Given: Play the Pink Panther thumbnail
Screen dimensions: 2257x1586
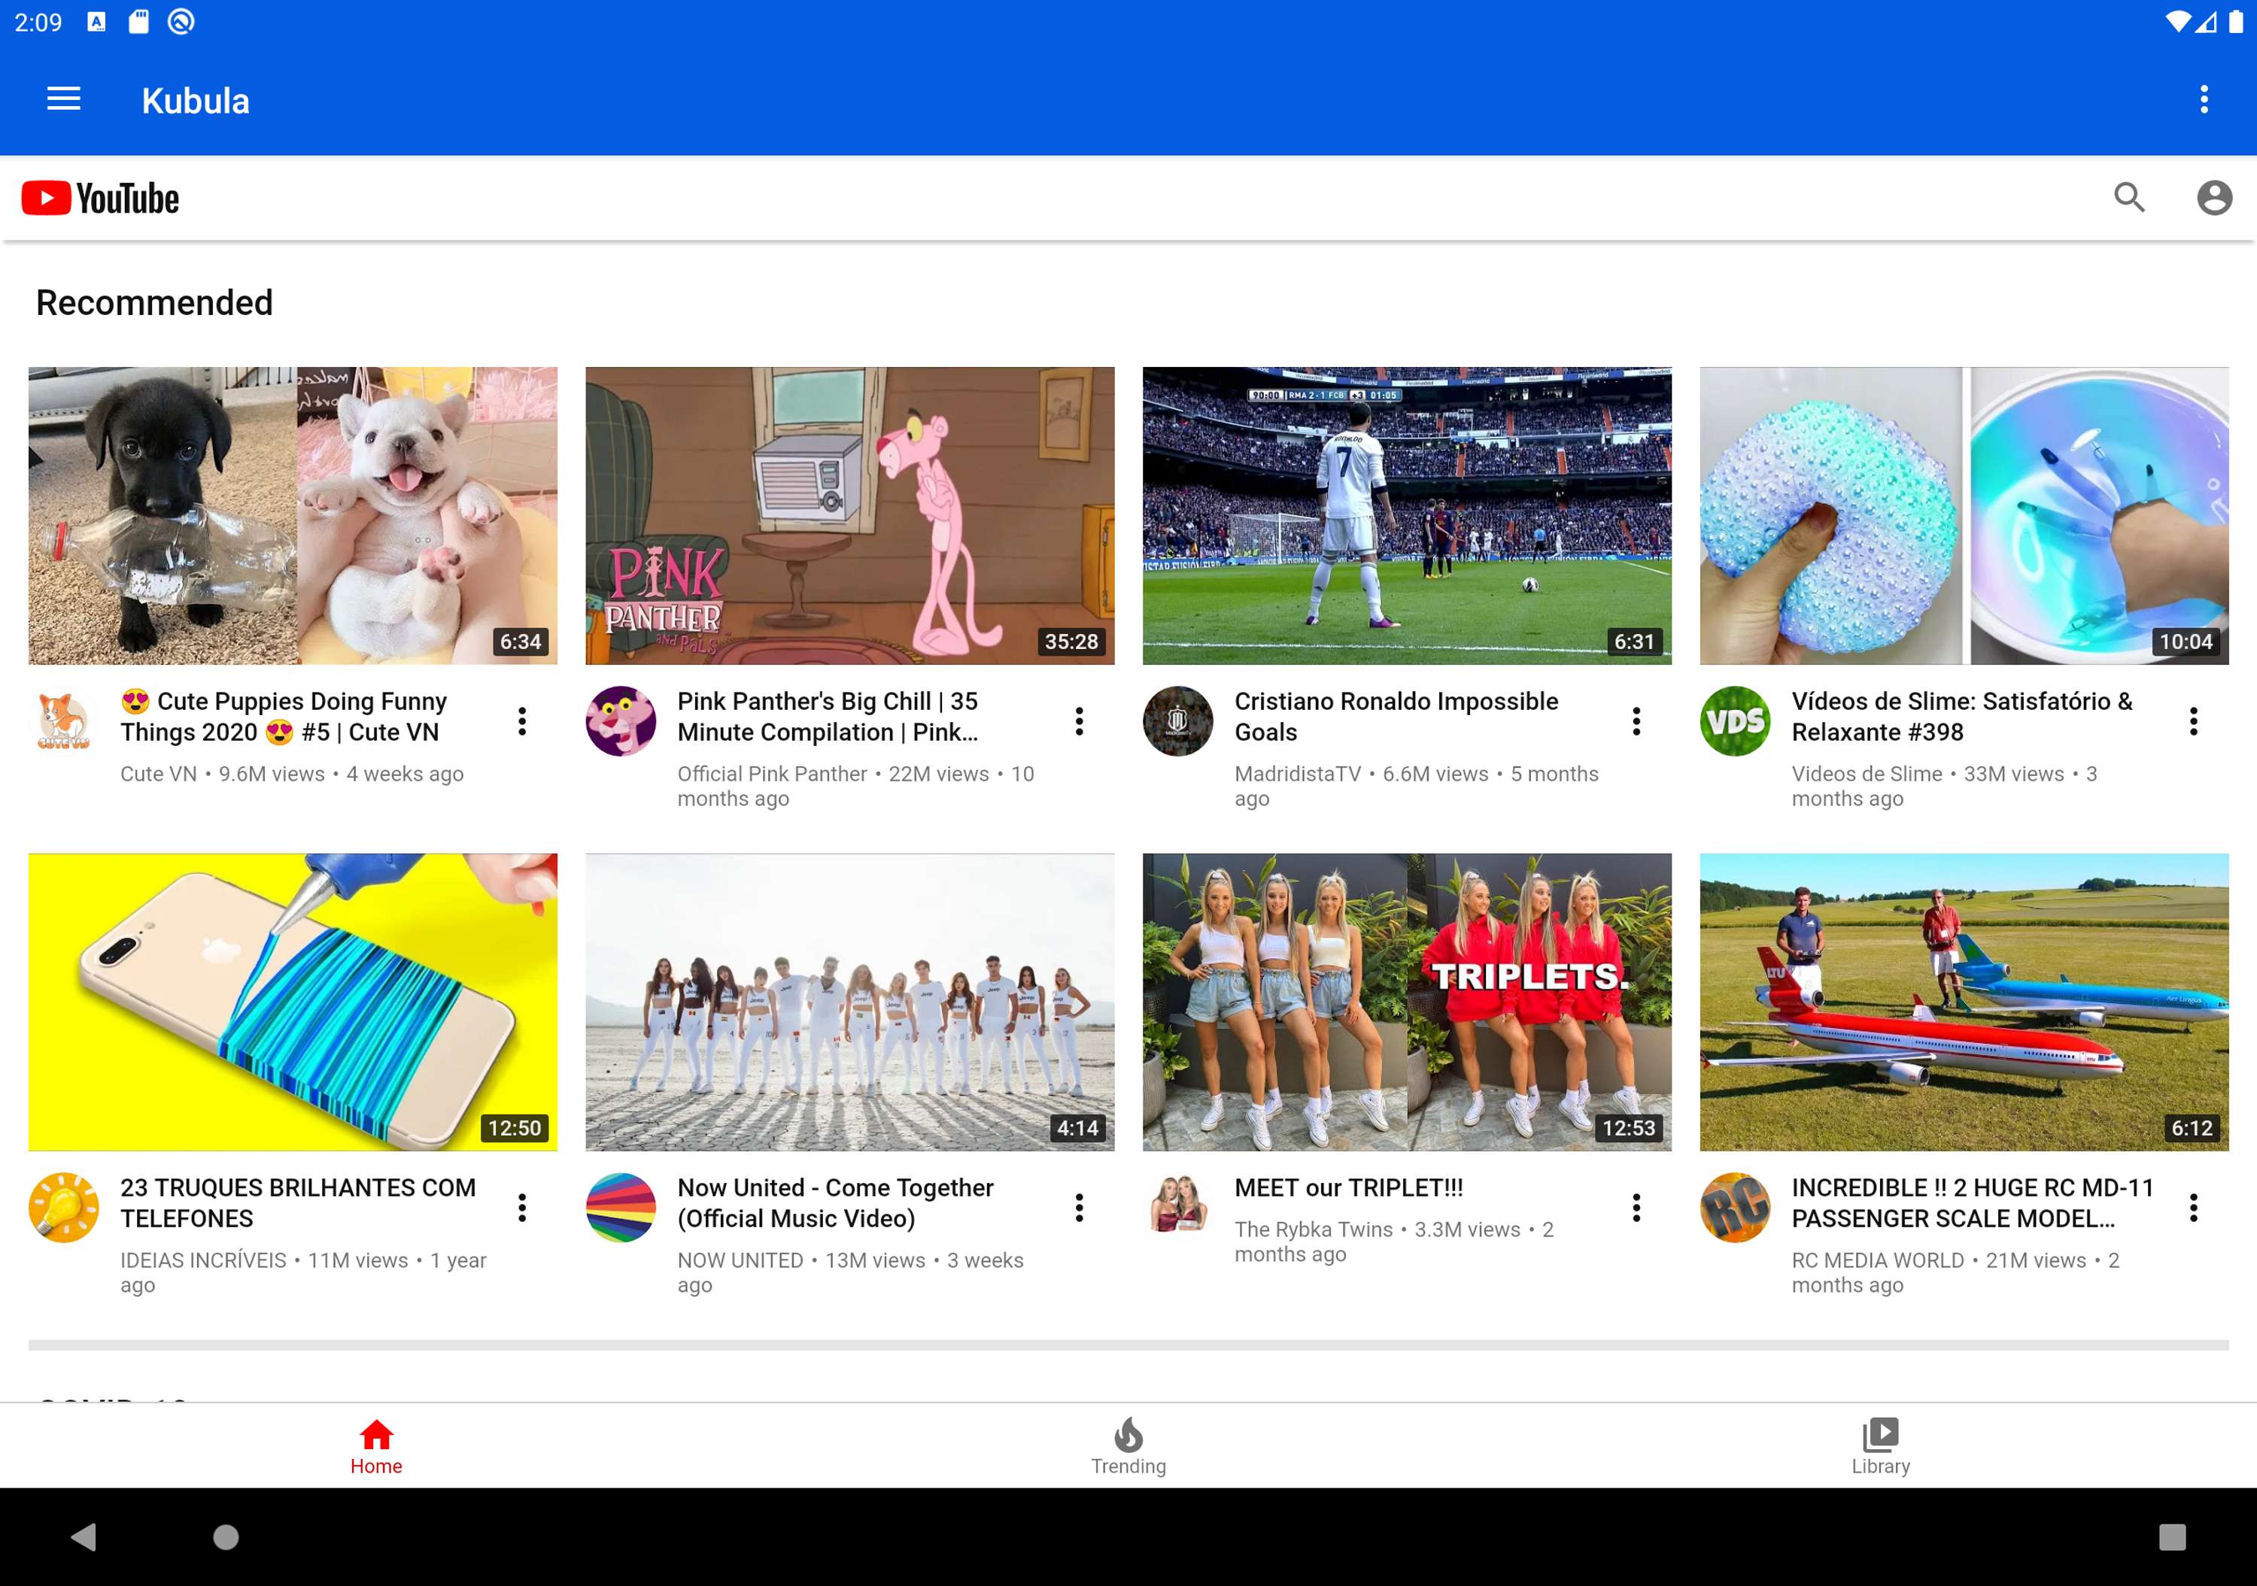Looking at the screenshot, I should (850, 516).
